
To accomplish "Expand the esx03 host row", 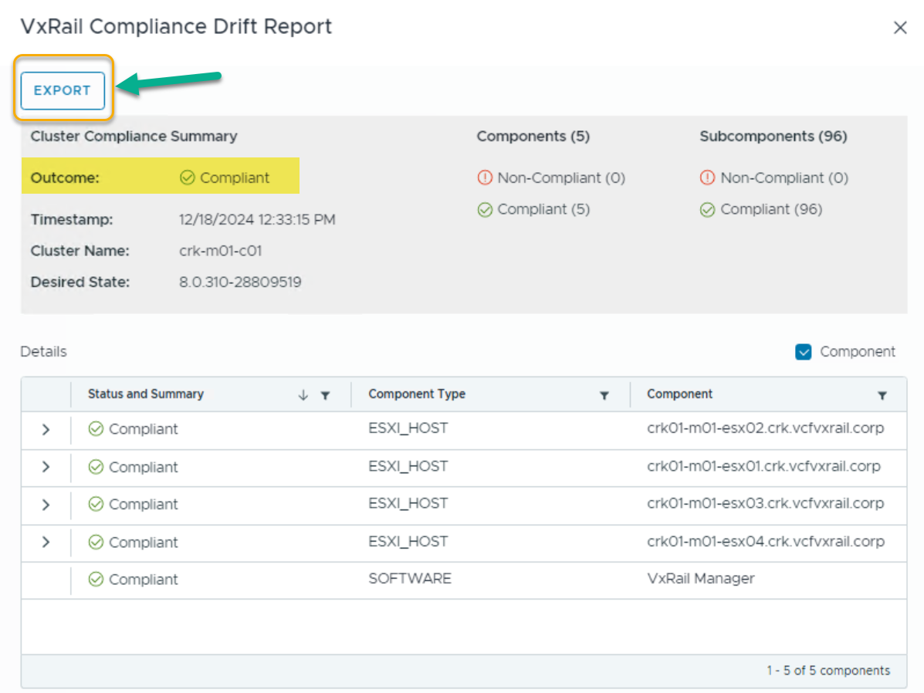I will [46, 505].
